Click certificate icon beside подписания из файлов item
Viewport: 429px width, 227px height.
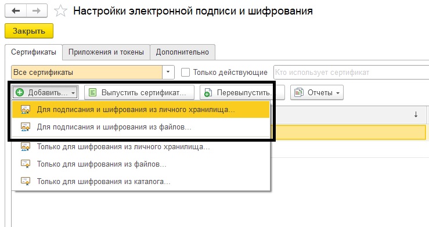coord(26,127)
